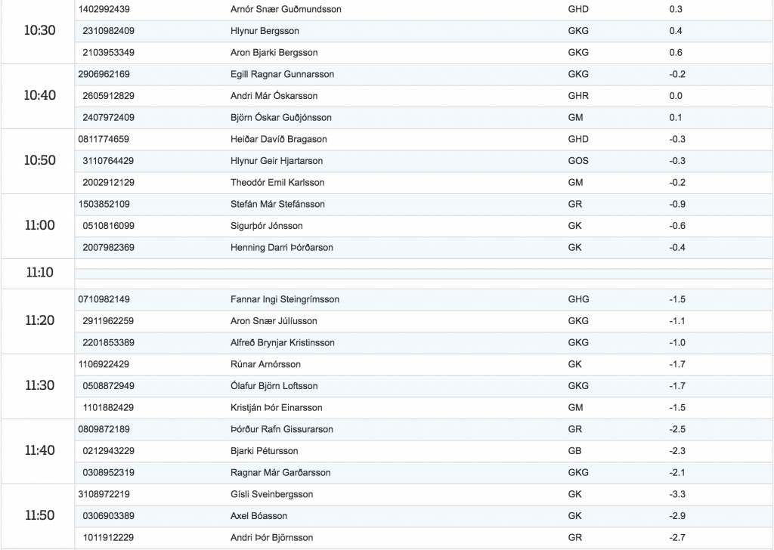Select handicap value -1.1 for Aron Snær
774x550 pixels.
tap(677, 321)
